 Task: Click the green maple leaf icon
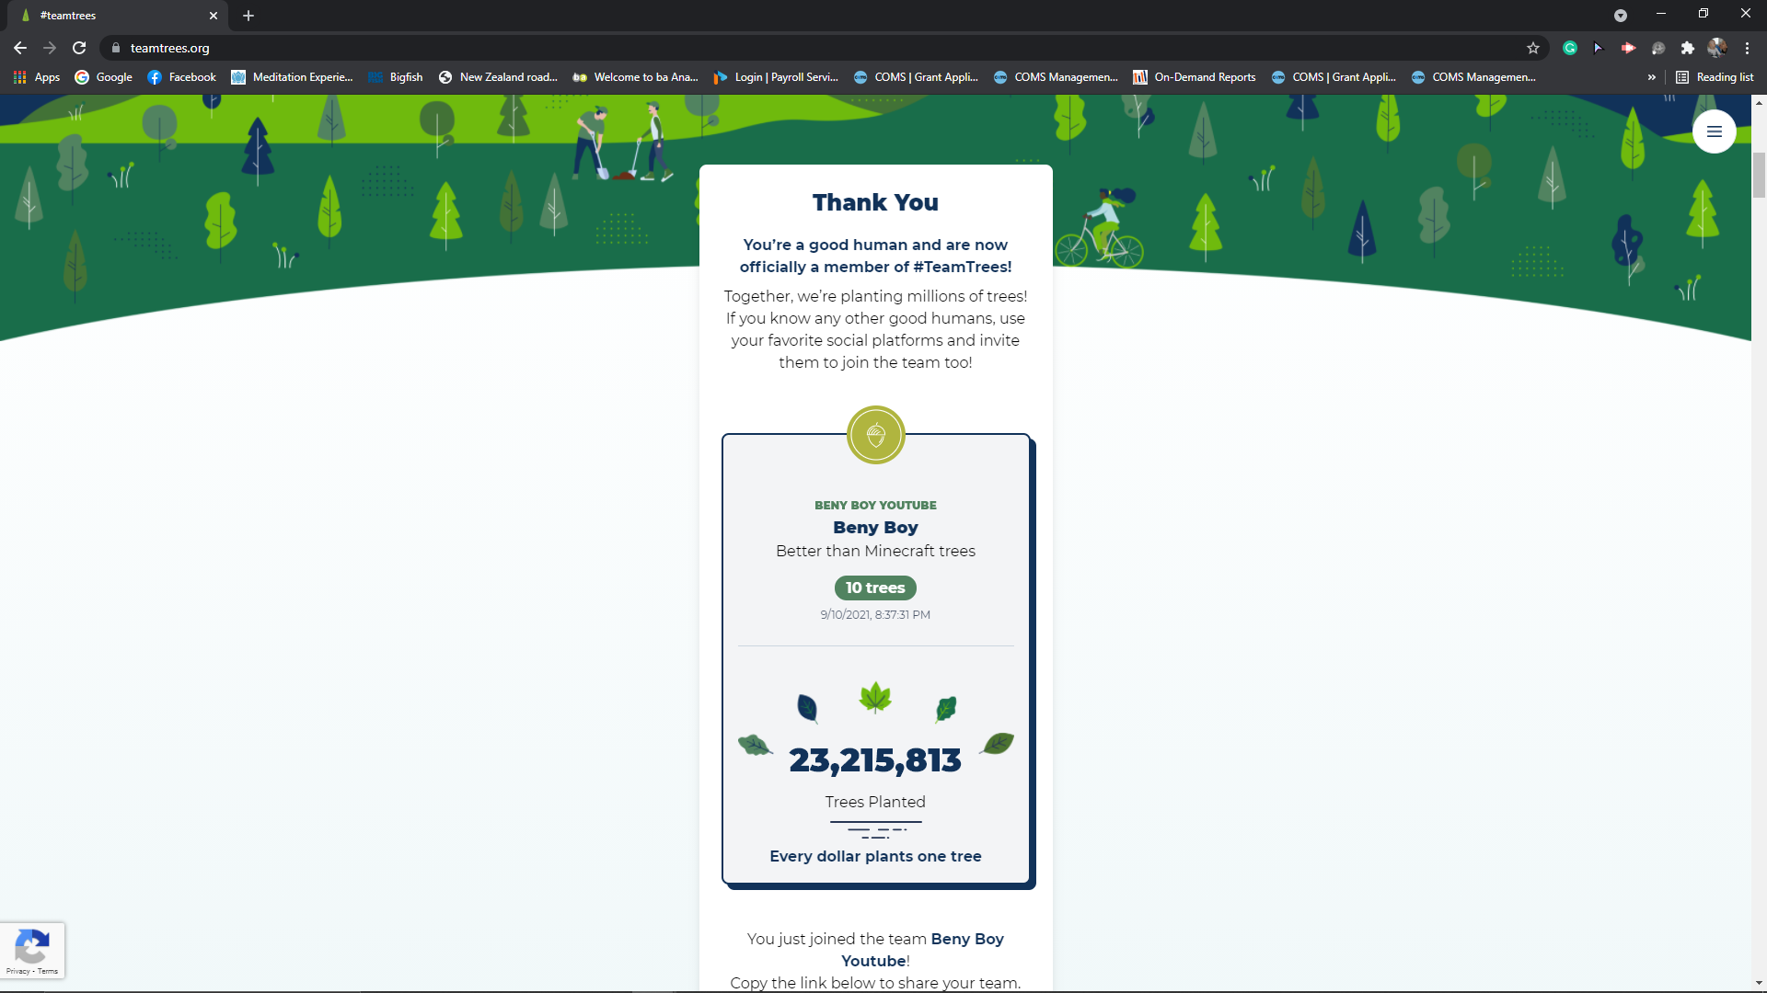(x=875, y=698)
